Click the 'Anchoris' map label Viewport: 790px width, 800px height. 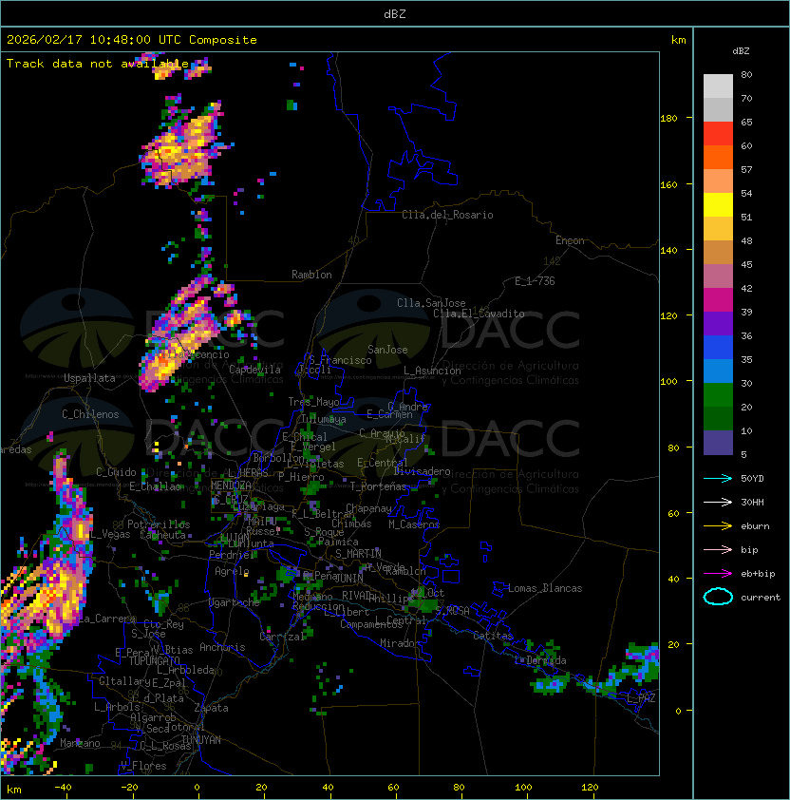pos(222,647)
